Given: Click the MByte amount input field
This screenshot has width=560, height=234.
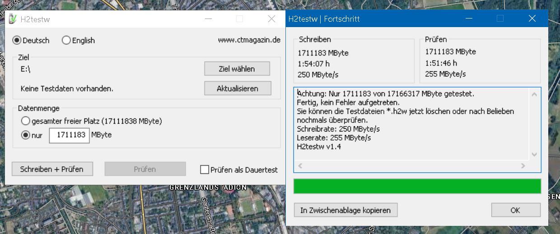Looking at the screenshot, I should [x=69, y=135].
